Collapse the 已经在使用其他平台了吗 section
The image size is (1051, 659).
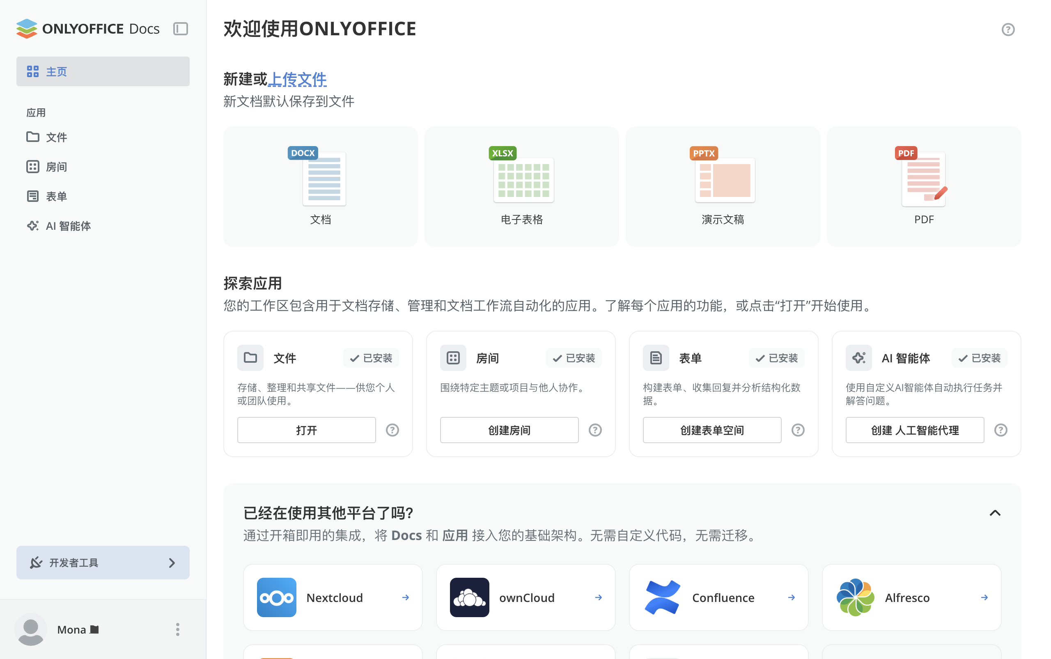click(995, 513)
